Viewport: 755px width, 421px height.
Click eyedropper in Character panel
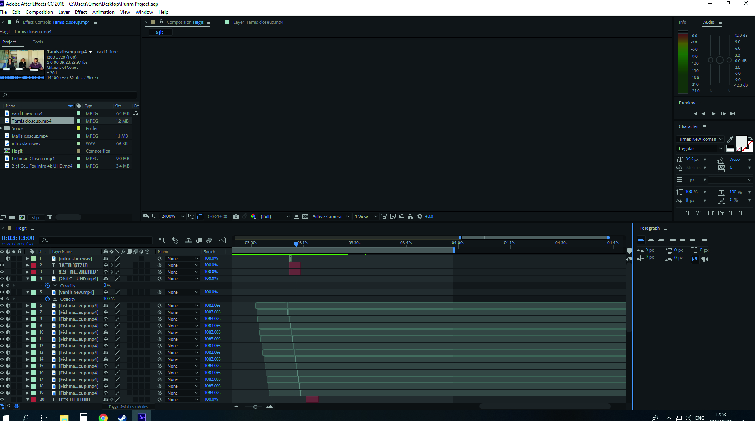(730, 139)
